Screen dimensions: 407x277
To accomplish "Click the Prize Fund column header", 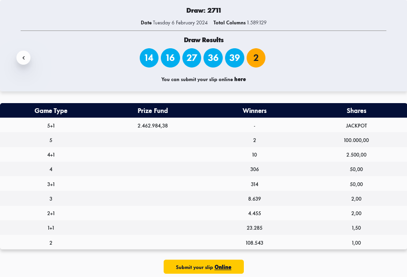I will coord(152,111).
